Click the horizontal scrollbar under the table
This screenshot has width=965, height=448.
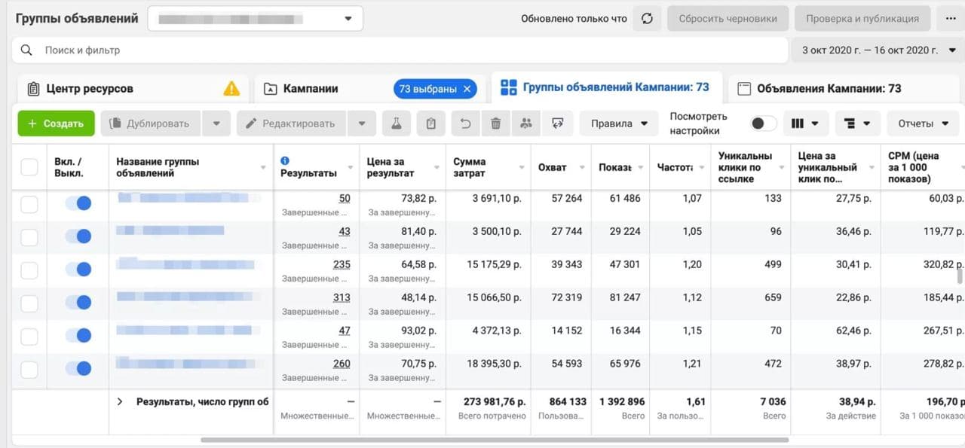pos(494,440)
